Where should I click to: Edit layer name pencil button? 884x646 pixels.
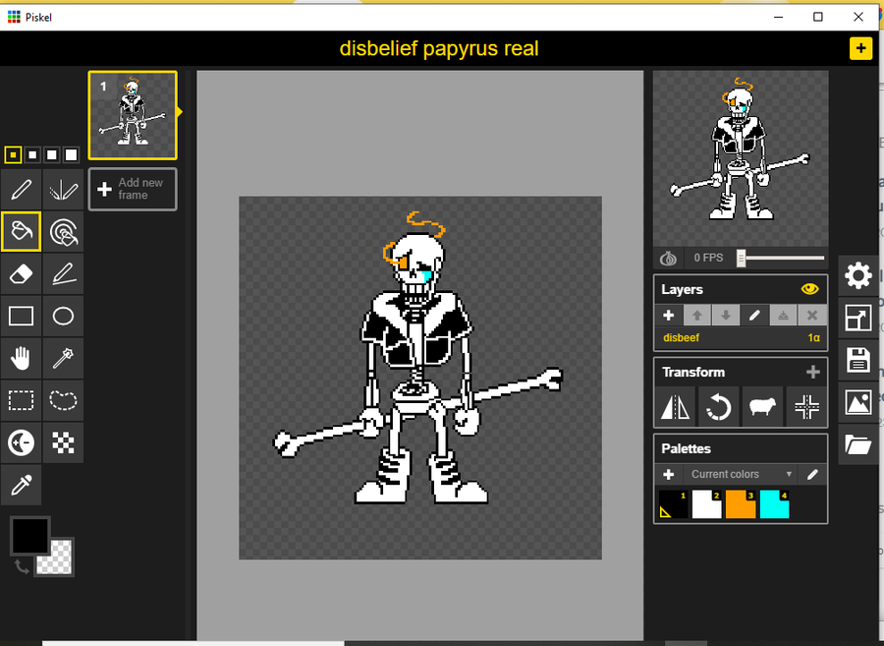754,316
